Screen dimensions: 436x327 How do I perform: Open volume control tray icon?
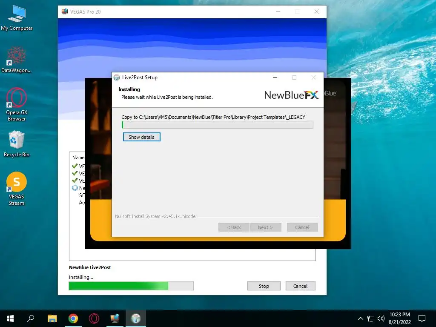pyautogui.click(x=381, y=318)
